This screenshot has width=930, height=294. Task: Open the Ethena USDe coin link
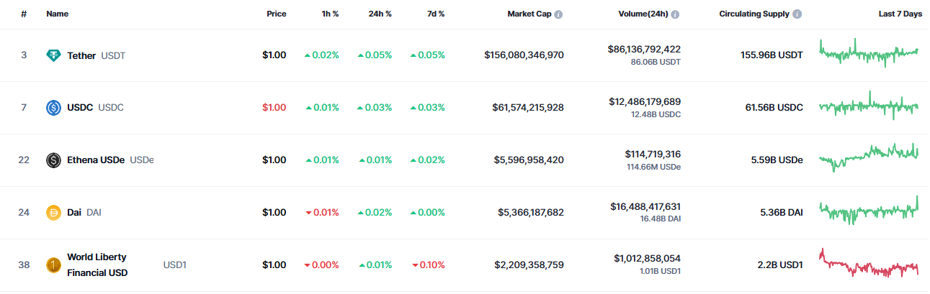(96, 160)
